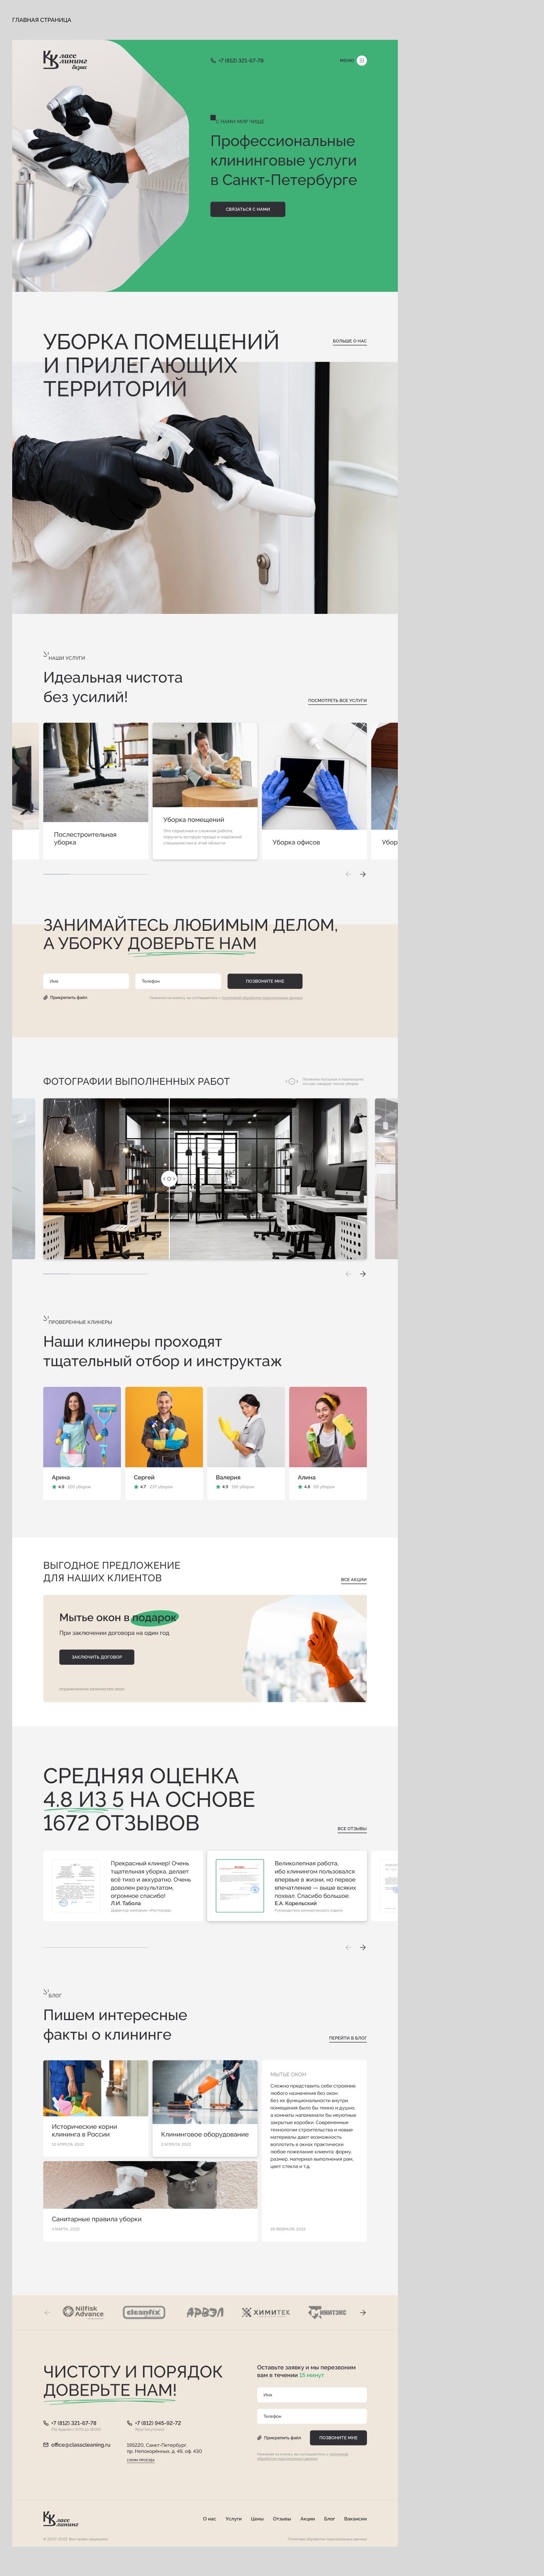Open Цены in the footer menu
The height and width of the screenshot is (2576, 544).
point(257,2519)
